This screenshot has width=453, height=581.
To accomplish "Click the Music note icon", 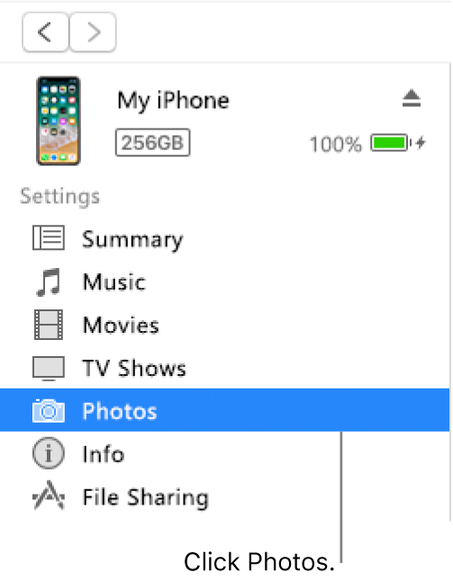I will [x=49, y=282].
